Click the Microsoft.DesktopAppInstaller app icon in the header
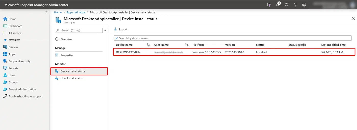This screenshot has height=130, width=357. [58, 20]
